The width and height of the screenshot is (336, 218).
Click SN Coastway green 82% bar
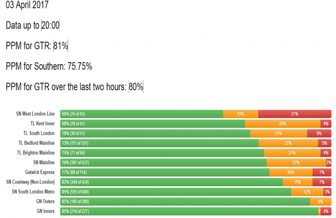tap(171, 182)
